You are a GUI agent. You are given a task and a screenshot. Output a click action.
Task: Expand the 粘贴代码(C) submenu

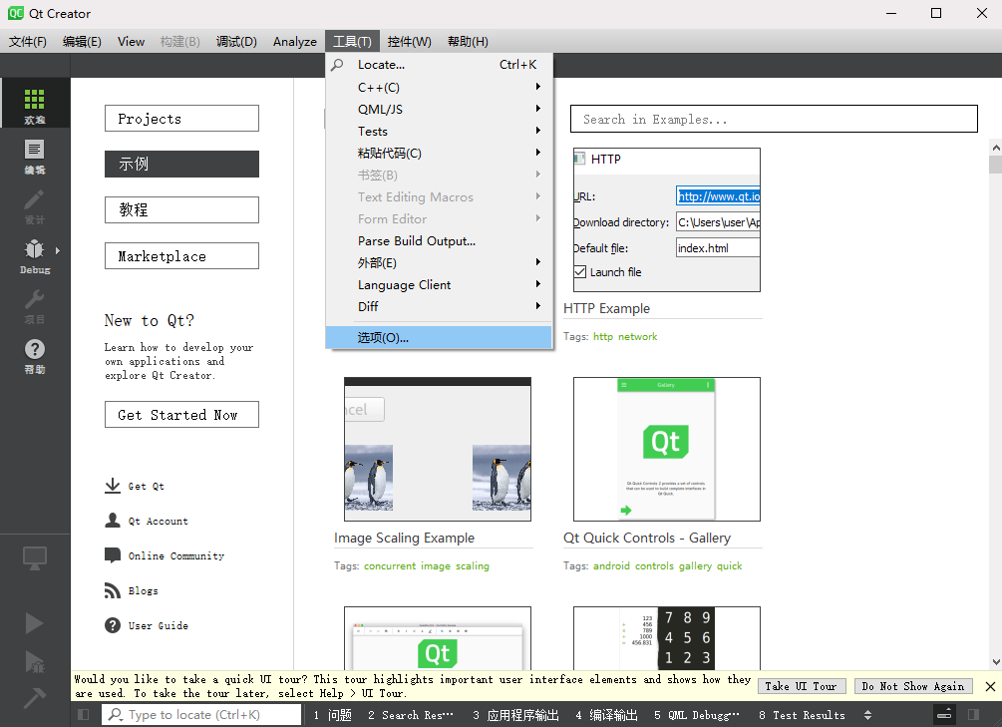pos(439,153)
